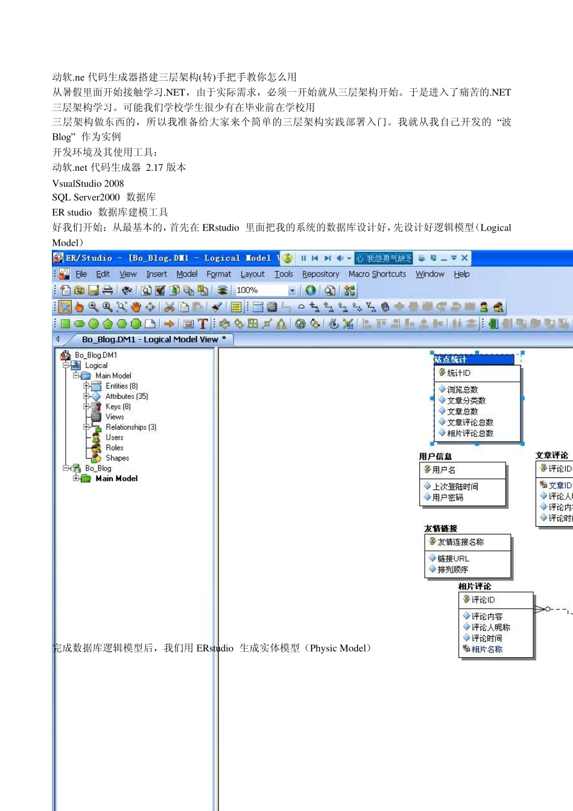Click the Copy icon
Viewport: 573px width, 811px height.
click(183, 307)
